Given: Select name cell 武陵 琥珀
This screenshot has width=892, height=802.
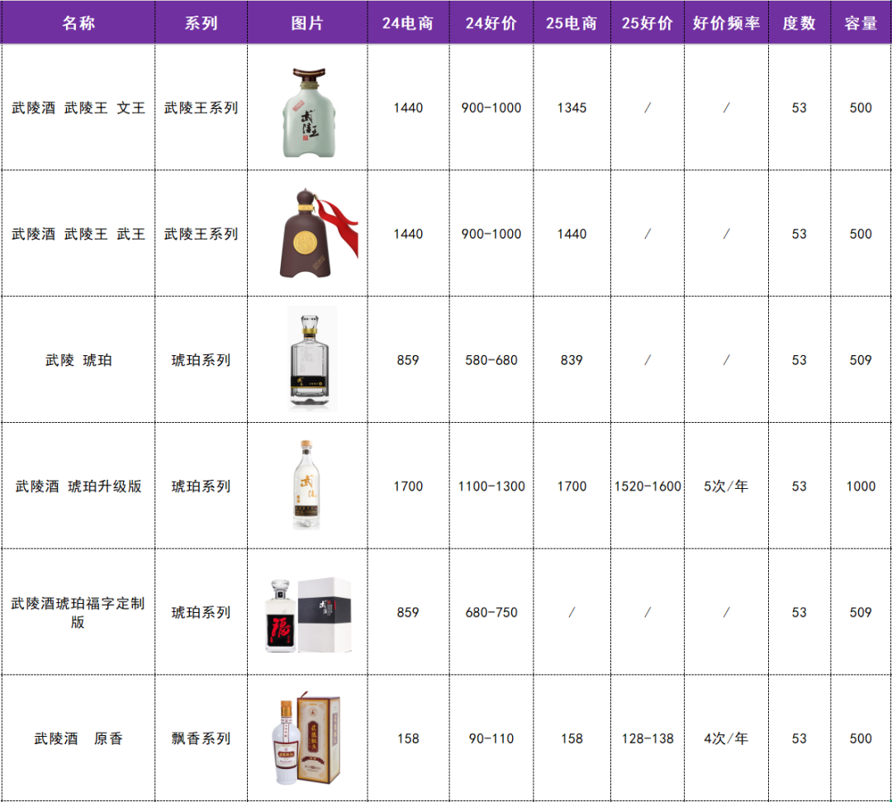Looking at the screenshot, I should point(78,360).
